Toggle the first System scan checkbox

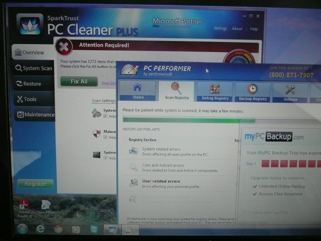tap(105, 116)
